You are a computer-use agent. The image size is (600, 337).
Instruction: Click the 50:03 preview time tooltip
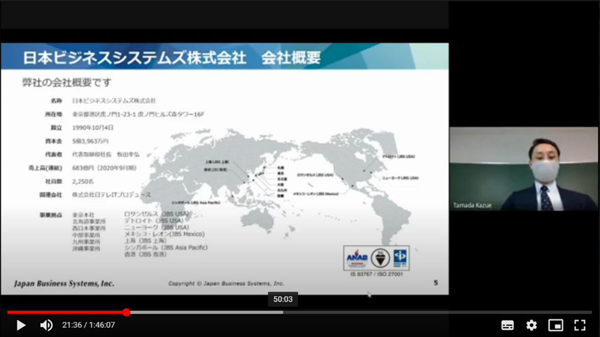283,299
